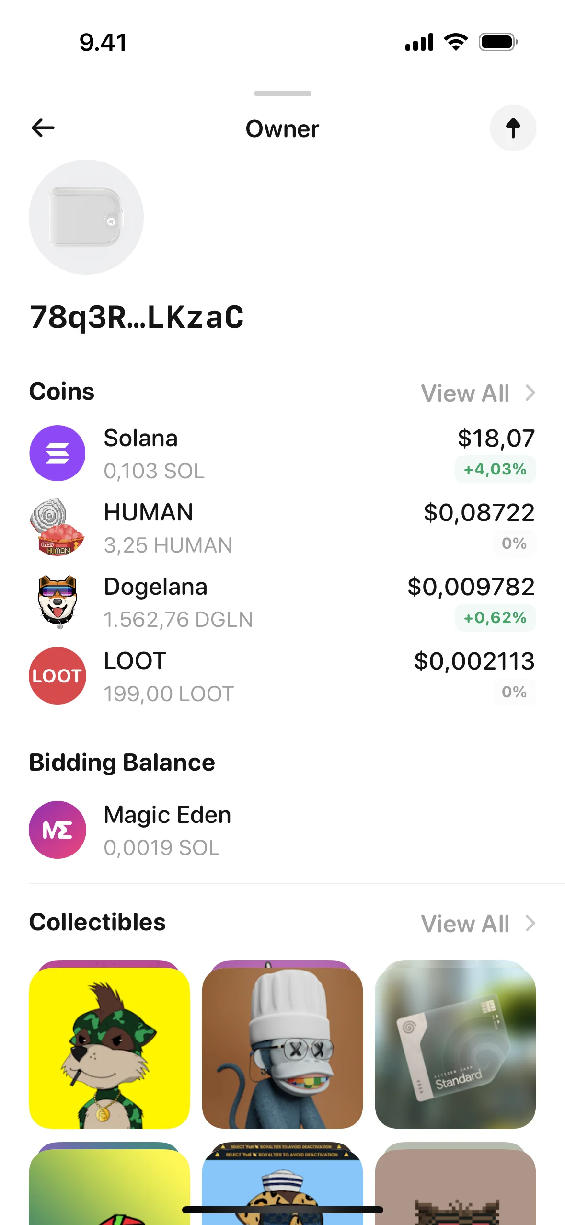This screenshot has width=565, height=1225.
Task: Tap the Magic Eden logo icon
Action: (58, 830)
